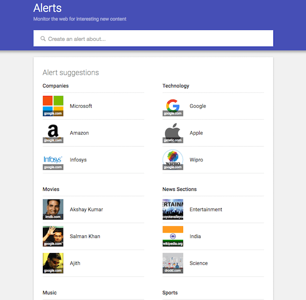Select the Amazon logo thumbnail

point(53,133)
